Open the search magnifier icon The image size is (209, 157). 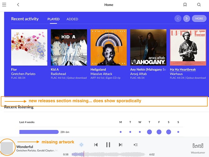click(x=199, y=5)
